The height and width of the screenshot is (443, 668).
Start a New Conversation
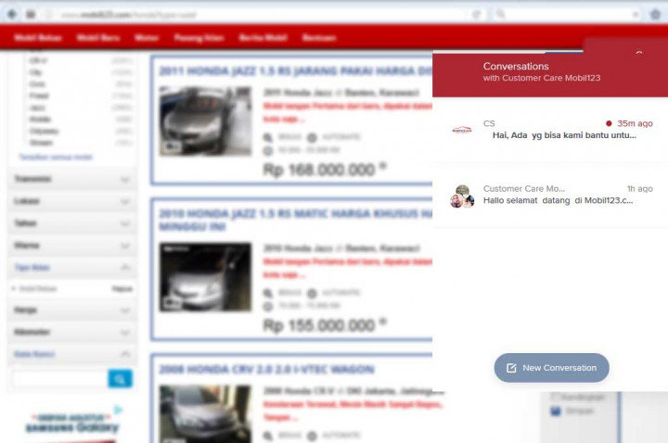click(551, 368)
